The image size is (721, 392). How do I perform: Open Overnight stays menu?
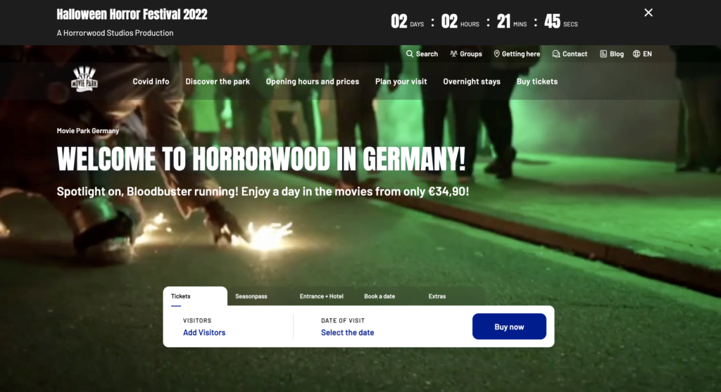472,82
